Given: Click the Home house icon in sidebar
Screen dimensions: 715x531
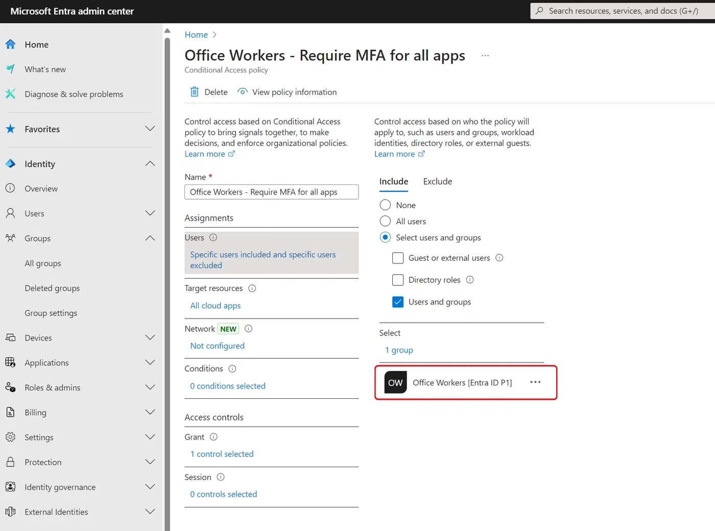Looking at the screenshot, I should click(x=10, y=44).
